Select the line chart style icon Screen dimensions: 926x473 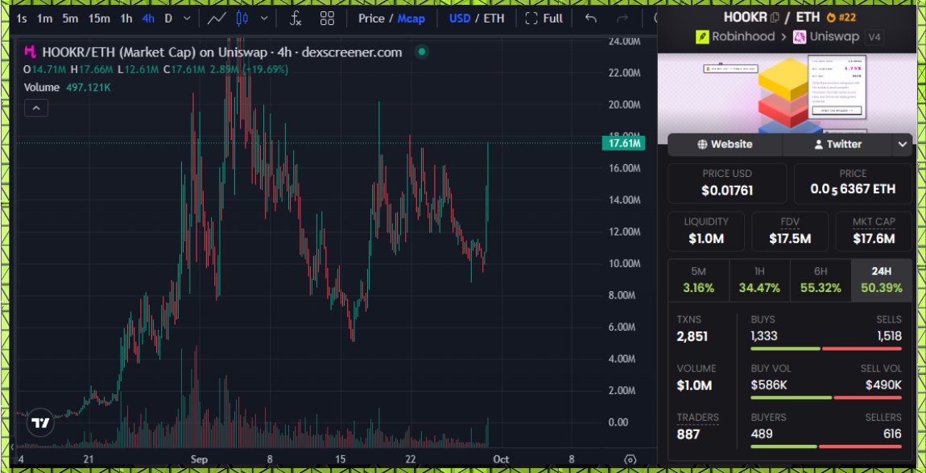[x=216, y=19]
